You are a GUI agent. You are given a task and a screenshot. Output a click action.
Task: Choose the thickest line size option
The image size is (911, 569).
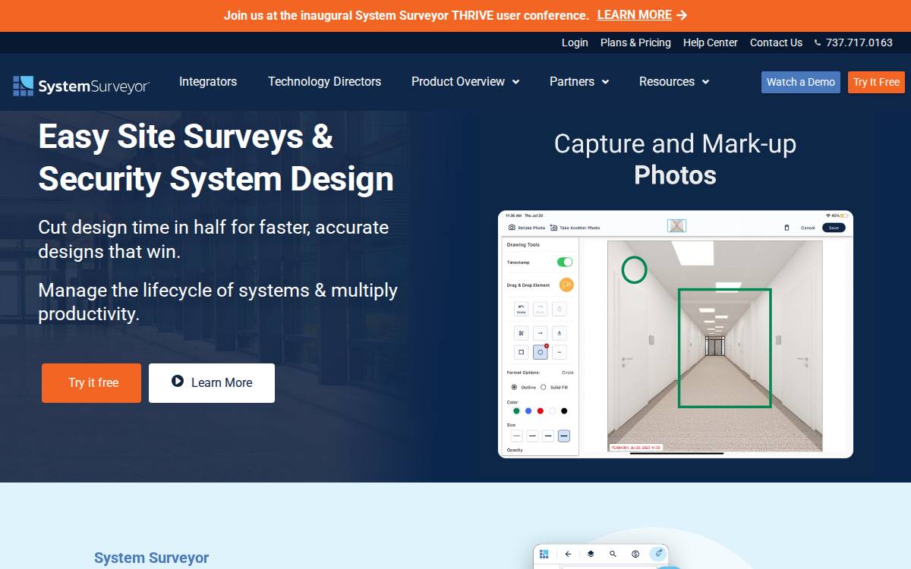tap(564, 435)
